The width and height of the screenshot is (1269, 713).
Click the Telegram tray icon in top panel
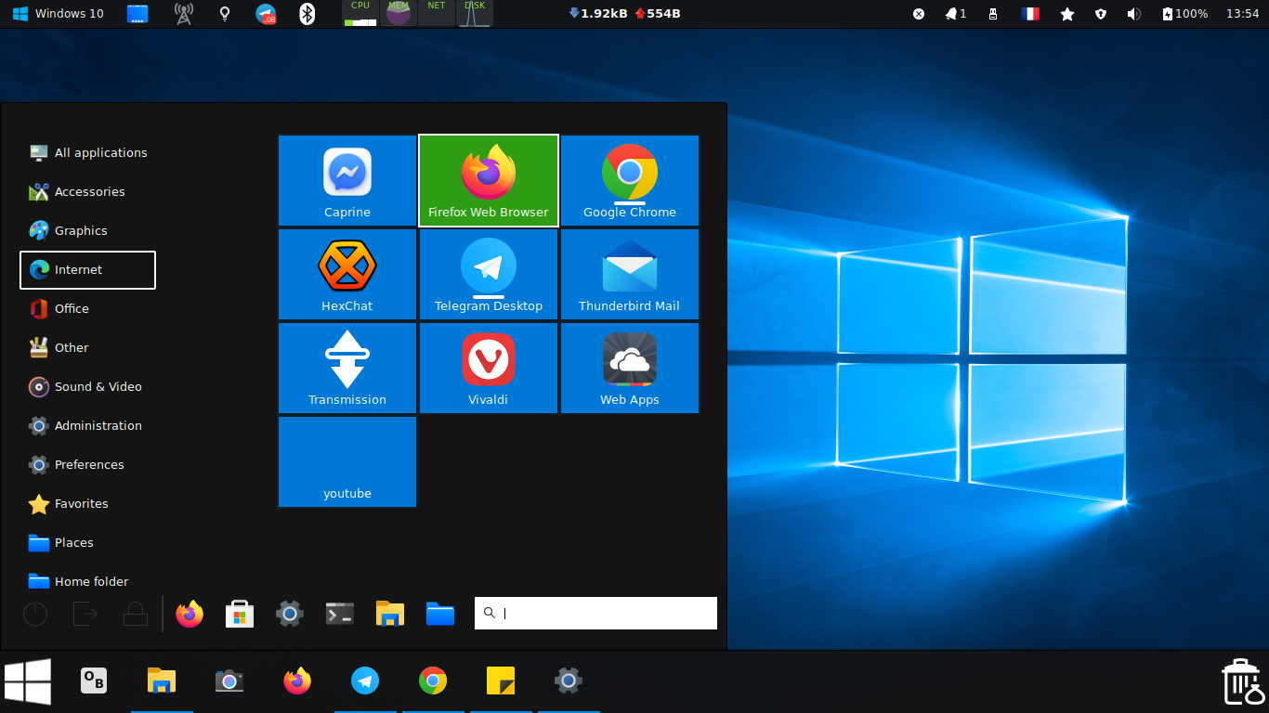coord(267,14)
